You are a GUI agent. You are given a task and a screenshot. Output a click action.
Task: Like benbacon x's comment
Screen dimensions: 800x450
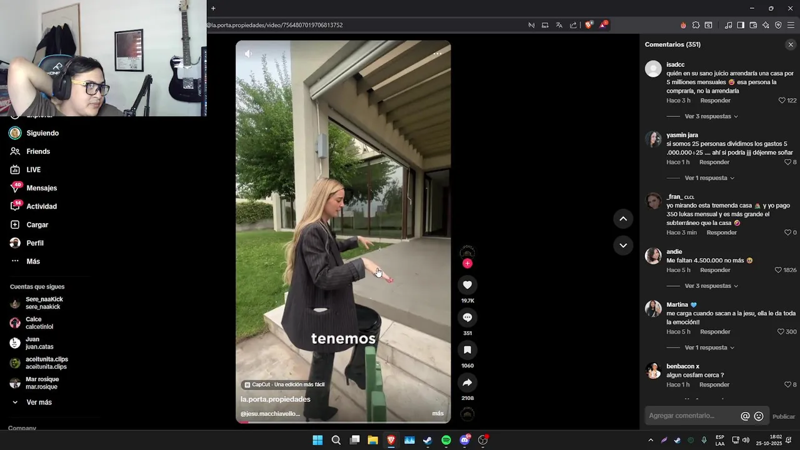787,384
